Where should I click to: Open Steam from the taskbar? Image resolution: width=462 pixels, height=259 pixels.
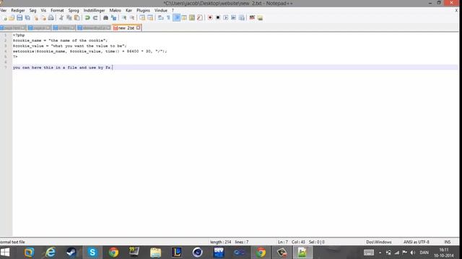pos(71,253)
